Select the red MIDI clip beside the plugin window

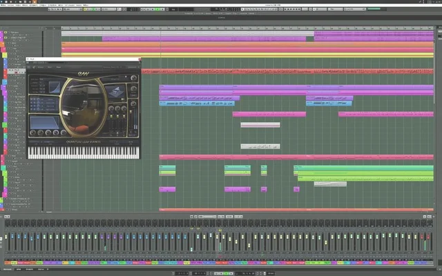287,72
